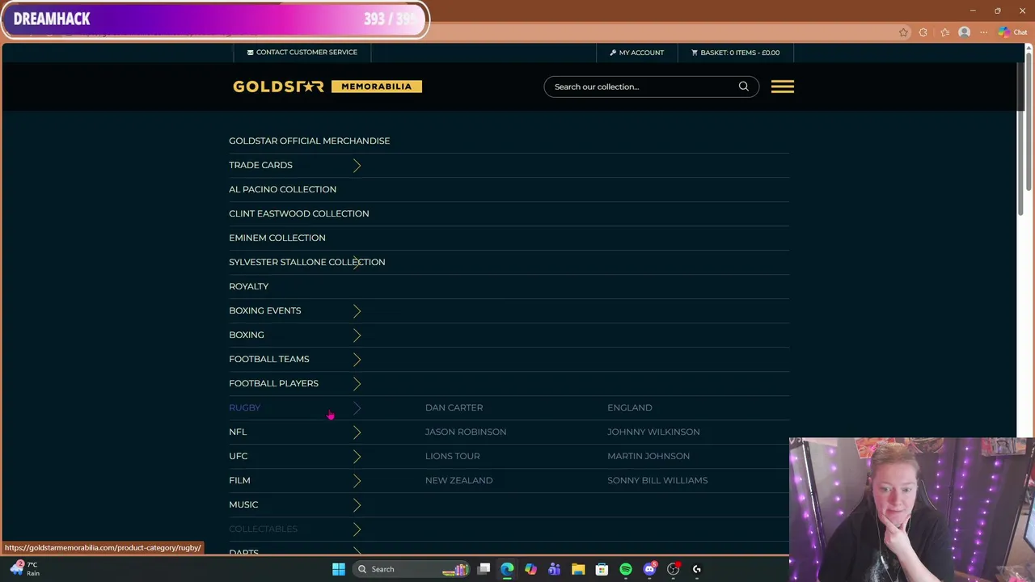
Task: Click the Football Players menu label
Action: 273,383
